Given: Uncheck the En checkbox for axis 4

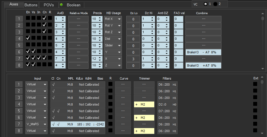Looking at the screenshot, I should pyautogui.click(x=28, y=38).
